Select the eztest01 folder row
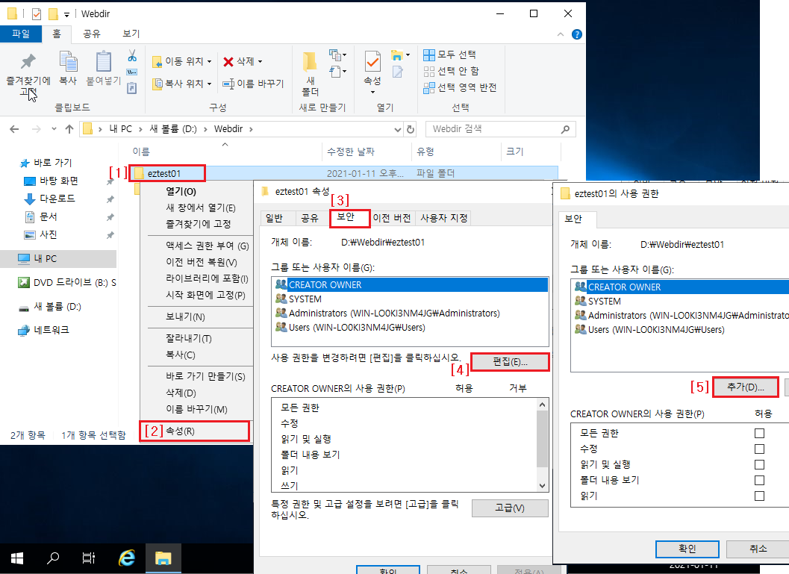 (x=344, y=173)
